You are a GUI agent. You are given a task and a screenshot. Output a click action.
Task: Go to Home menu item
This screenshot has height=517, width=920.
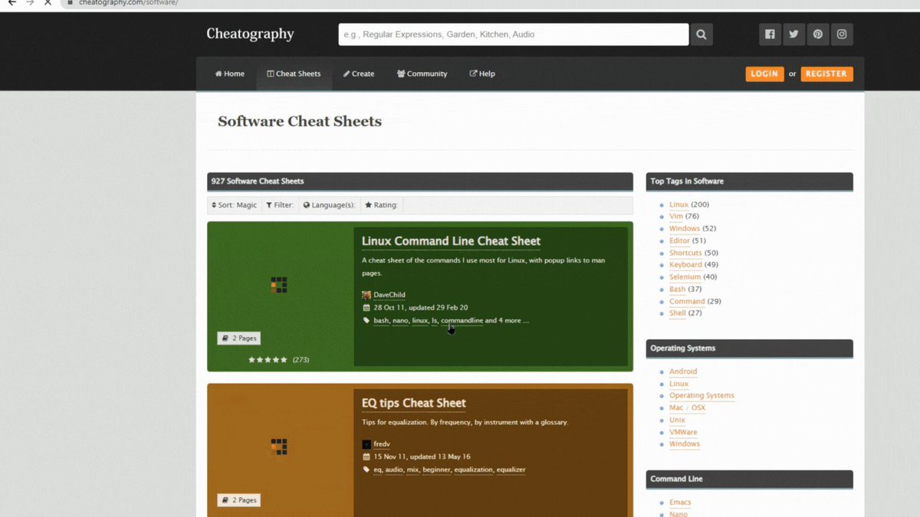click(x=230, y=74)
